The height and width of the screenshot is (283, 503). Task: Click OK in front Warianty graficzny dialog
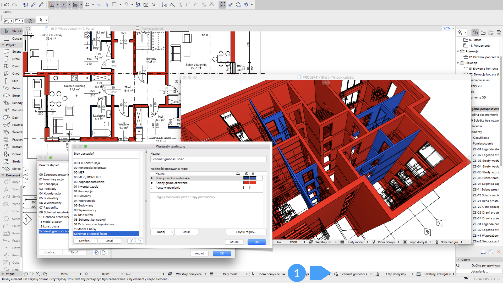coord(257,242)
